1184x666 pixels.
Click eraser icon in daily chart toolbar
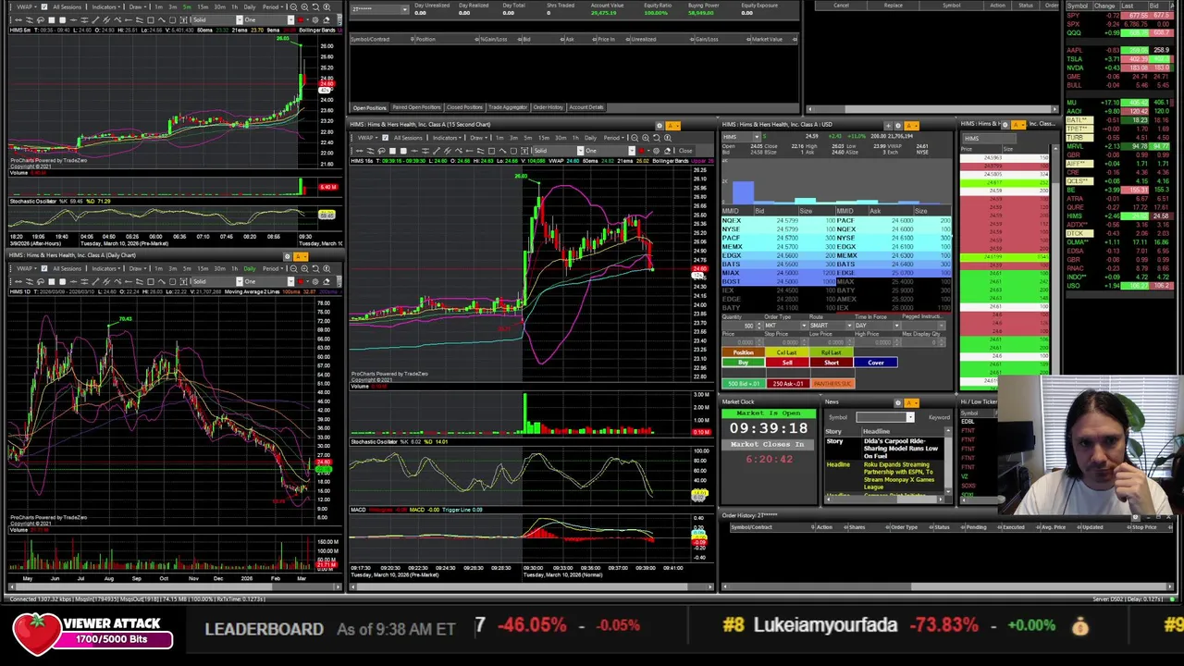coord(326,280)
